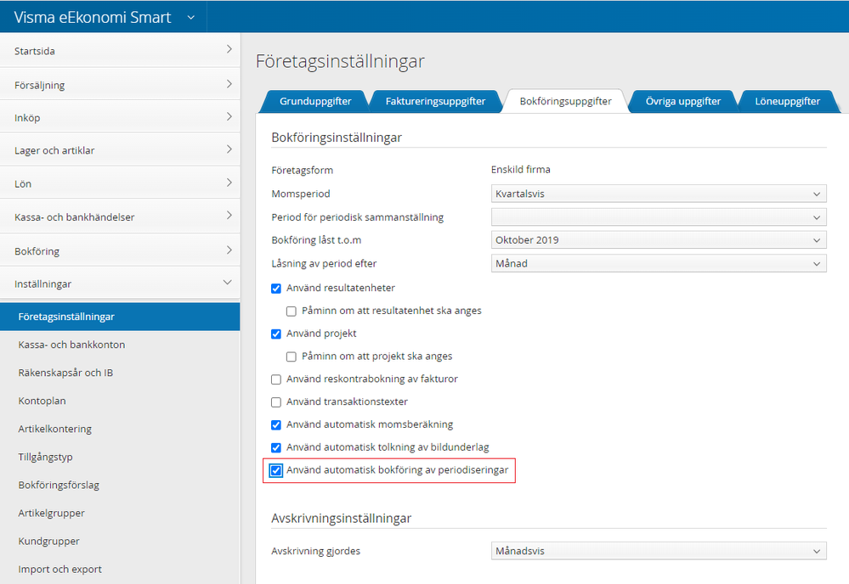
Task: Enable Påminn om att projekt ska anges
Action: [x=291, y=357]
